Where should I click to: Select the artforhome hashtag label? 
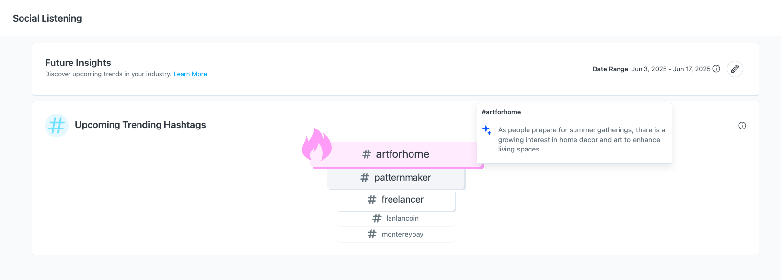click(x=402, y=154)
